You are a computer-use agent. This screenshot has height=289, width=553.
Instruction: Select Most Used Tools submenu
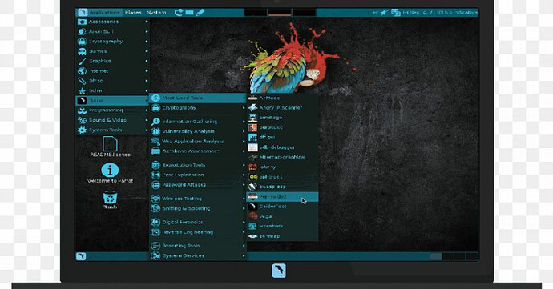(x=197, y=98)
